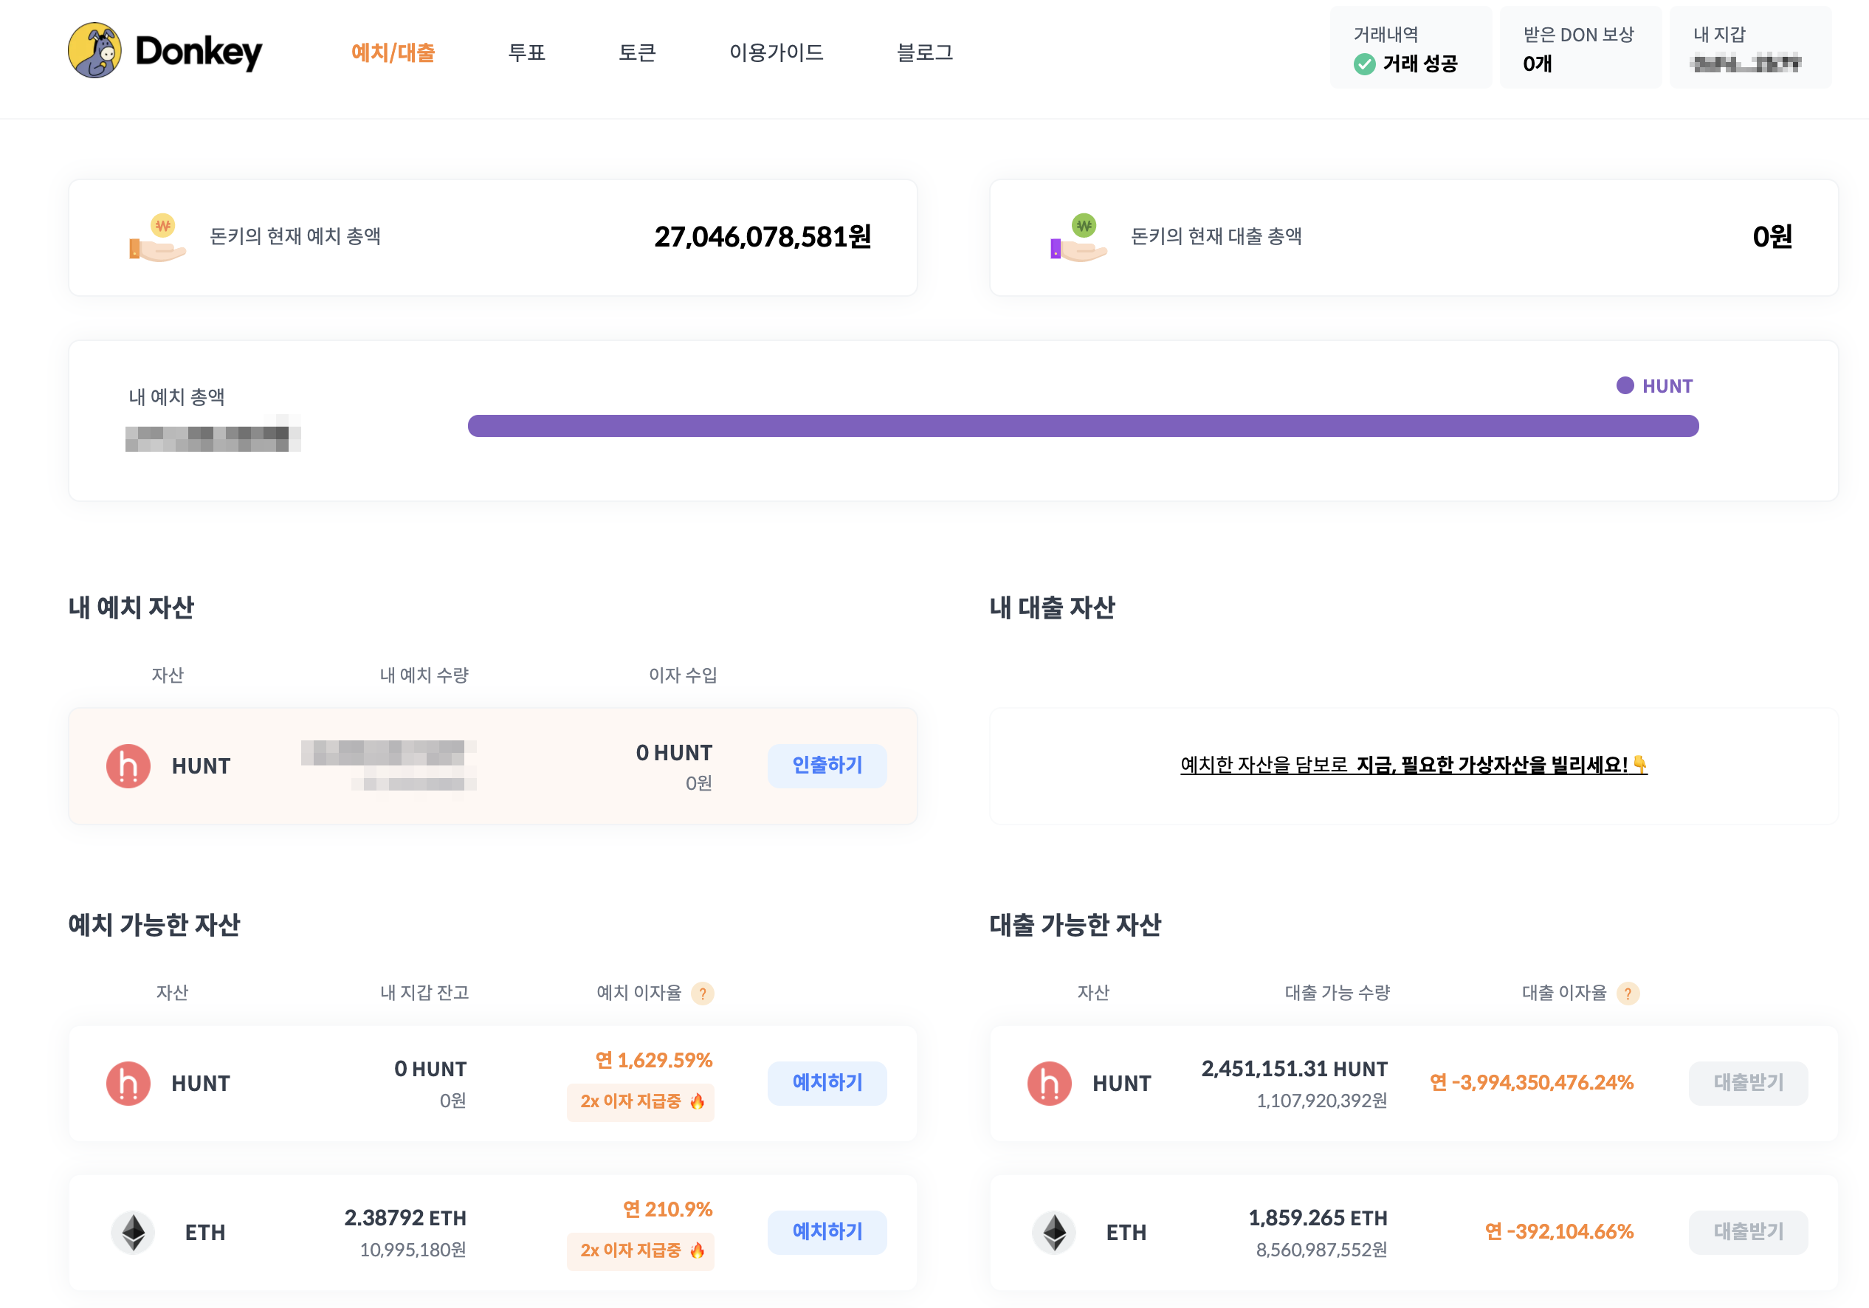Click the ETH icon in depositable assets

[x=134, y=1232]
